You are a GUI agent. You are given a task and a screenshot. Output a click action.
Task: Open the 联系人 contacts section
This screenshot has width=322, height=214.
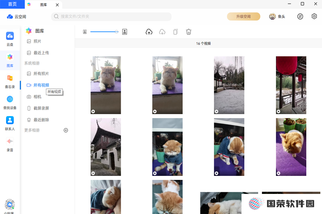tap(10, 124)
